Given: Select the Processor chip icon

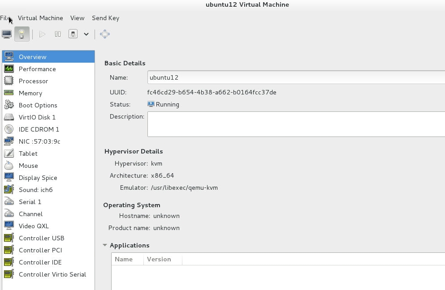Looking at the screenshot, I should click(x=9, y=81).
